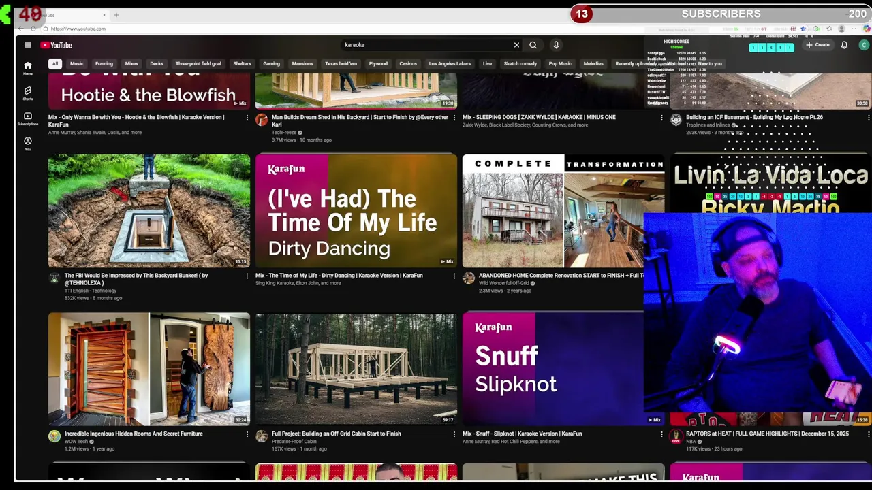Select the Three-point field goal chip

[198, 64]
